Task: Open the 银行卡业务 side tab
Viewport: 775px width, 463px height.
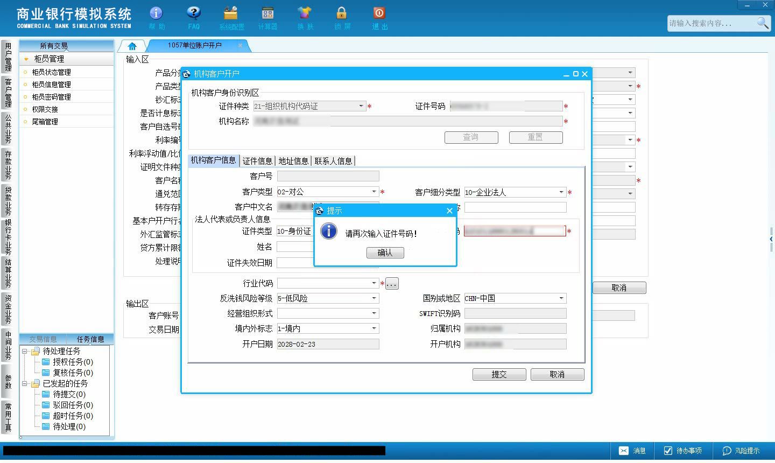Action: tap(8, 237)
